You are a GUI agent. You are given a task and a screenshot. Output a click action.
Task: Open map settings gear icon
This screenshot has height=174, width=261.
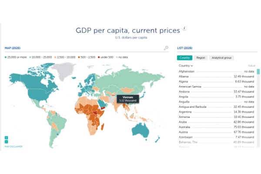[166, 48]
